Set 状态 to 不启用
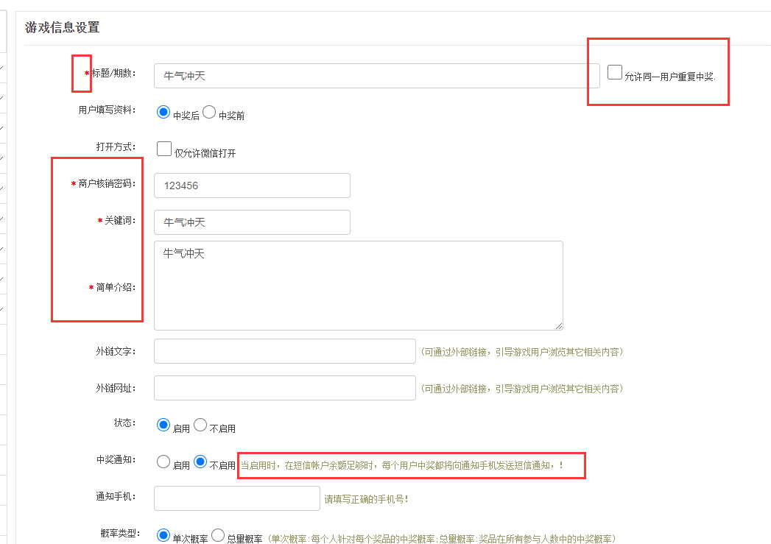The width and height of the screenshot is (771, 544). tap(200, 425)
